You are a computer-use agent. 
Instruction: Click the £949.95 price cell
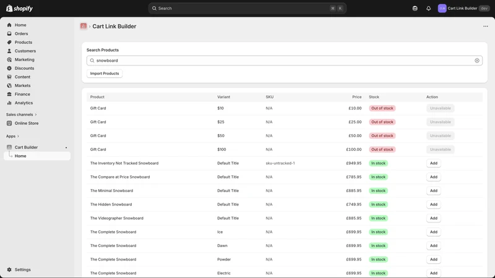pos(353,163)
